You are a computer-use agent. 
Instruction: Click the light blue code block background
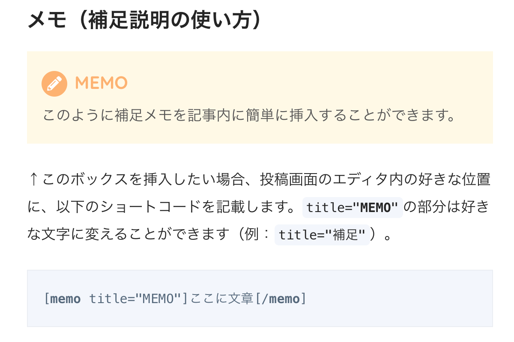pos(260,298)
